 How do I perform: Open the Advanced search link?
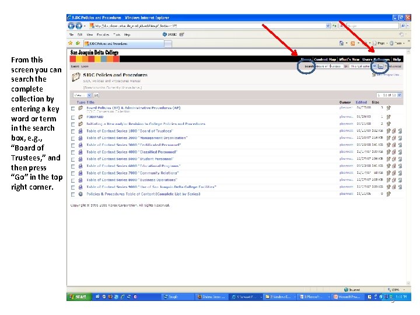click(394, 66)
